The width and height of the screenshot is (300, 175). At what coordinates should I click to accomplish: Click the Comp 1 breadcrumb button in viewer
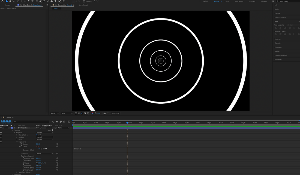tap(55, 8)
